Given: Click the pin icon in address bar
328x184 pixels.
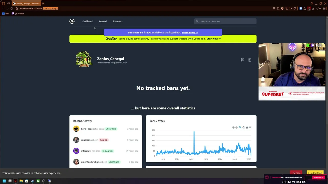Looking at the screenshot, I should pyautogui.click(x=274, y=8).
